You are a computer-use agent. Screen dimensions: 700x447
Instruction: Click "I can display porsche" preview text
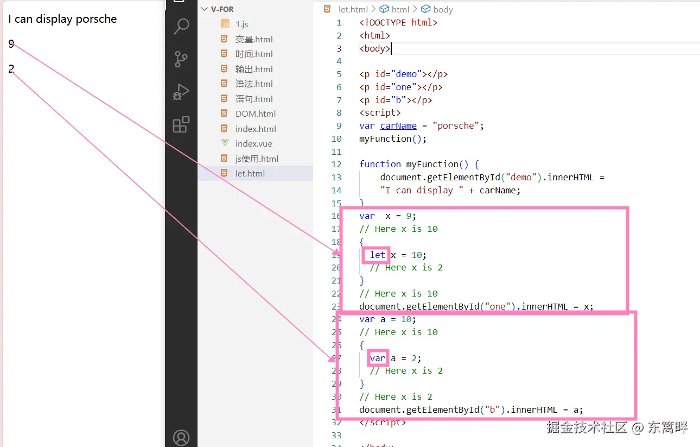(62, 19)
